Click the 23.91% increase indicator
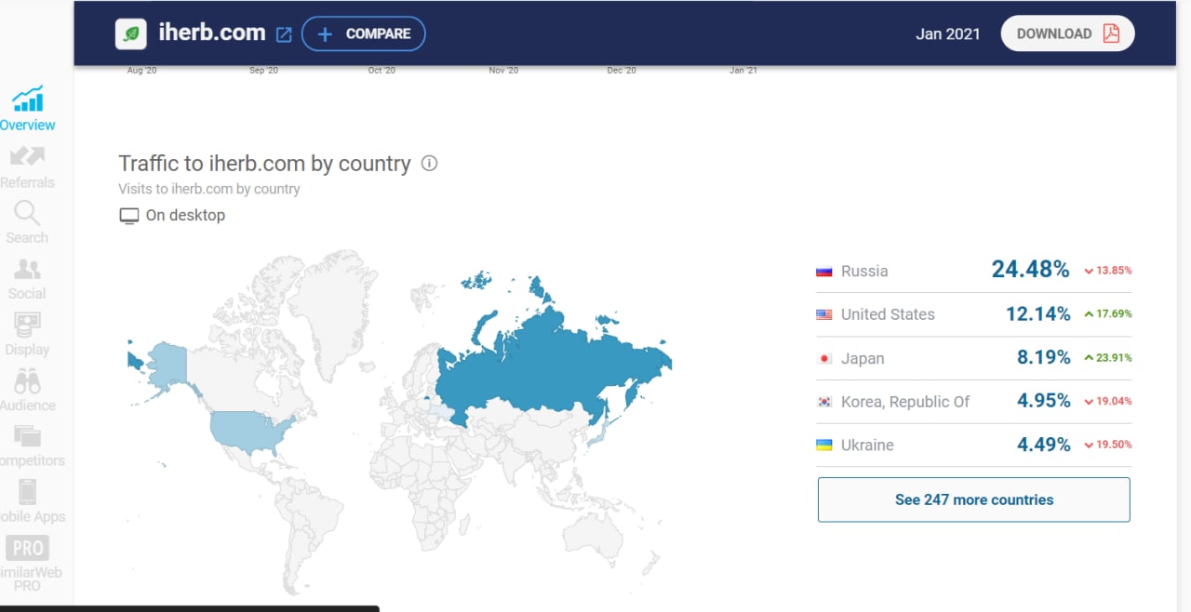 pos(1107,358)
